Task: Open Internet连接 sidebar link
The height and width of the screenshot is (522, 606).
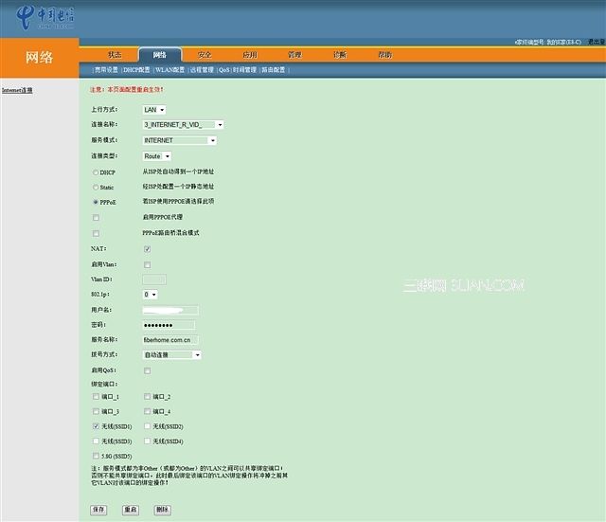Action: 17,91
